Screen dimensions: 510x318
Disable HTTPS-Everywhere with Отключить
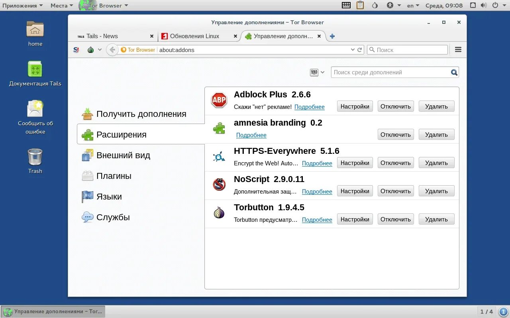(396, 163)
